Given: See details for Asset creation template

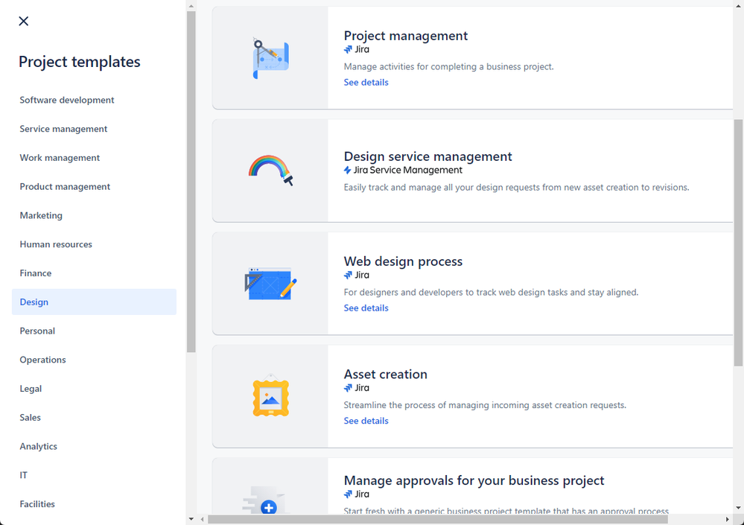Looking at the screenshot, I should click(366, 421).
